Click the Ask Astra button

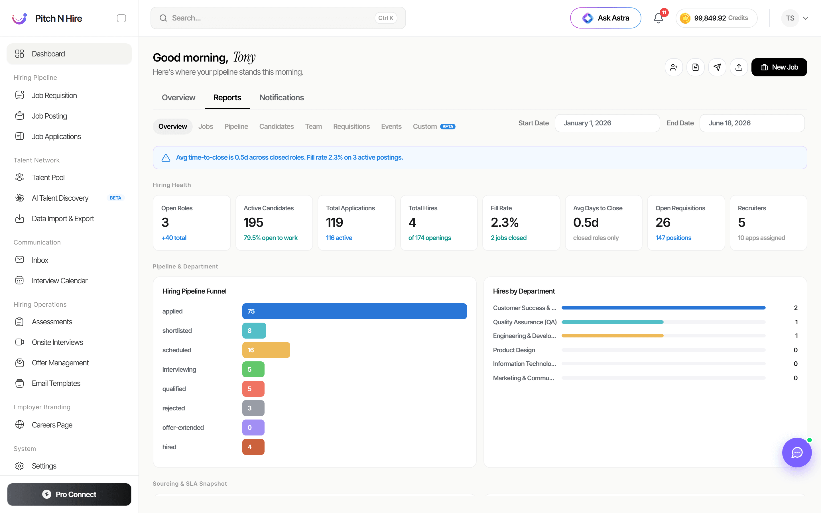[605, 18]
